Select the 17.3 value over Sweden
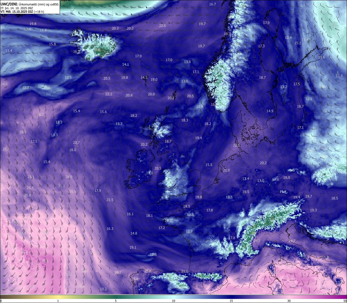The width and height of the screenshot is (347, 303). pos(261,46)
